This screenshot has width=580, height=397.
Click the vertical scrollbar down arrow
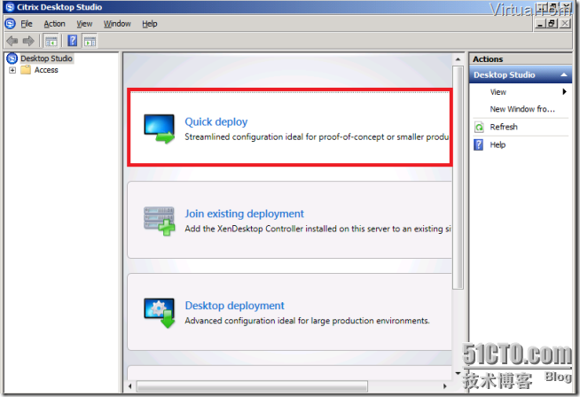click(x=458, y=373)
